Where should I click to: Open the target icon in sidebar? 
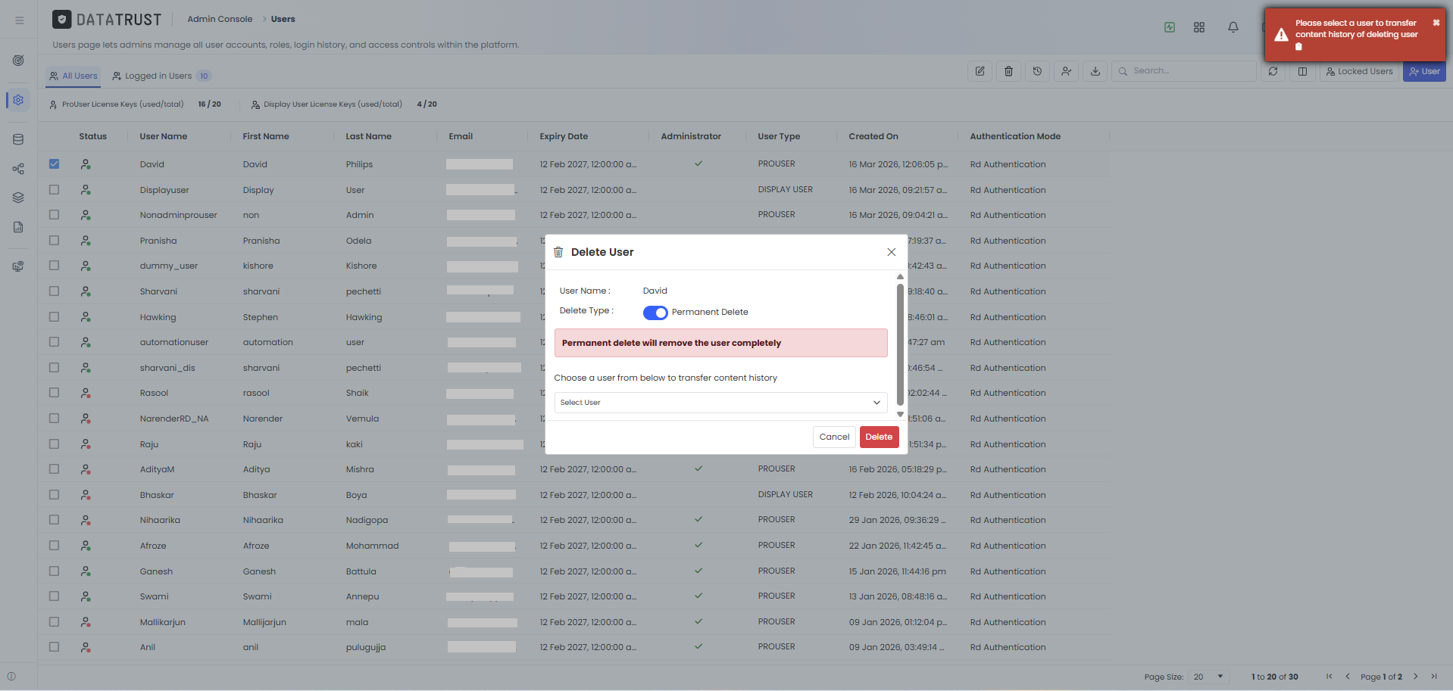(18, 61)
